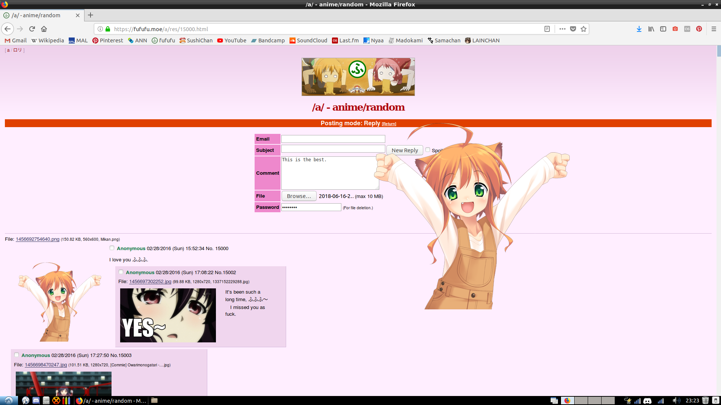Open the SushiChan bookmark
Screen dimensions: 721x405
[x=196, y=40]
